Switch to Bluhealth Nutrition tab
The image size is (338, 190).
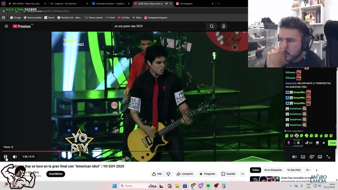click(x=110, y=4)
